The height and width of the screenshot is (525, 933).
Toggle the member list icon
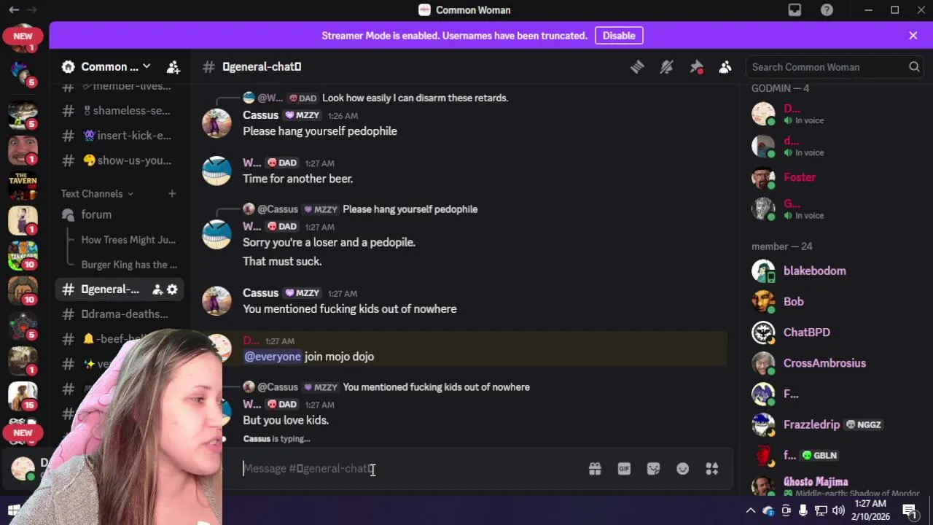click(725, 67)
